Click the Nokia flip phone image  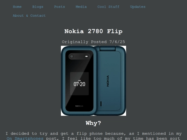[x=93, y=81]
